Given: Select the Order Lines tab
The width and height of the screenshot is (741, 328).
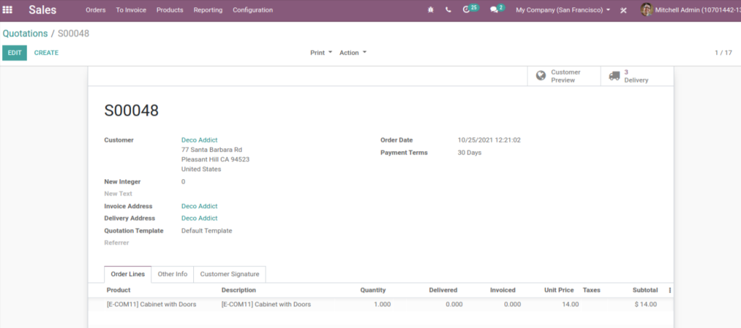Looking at the screenshot, I should point(127,275).
